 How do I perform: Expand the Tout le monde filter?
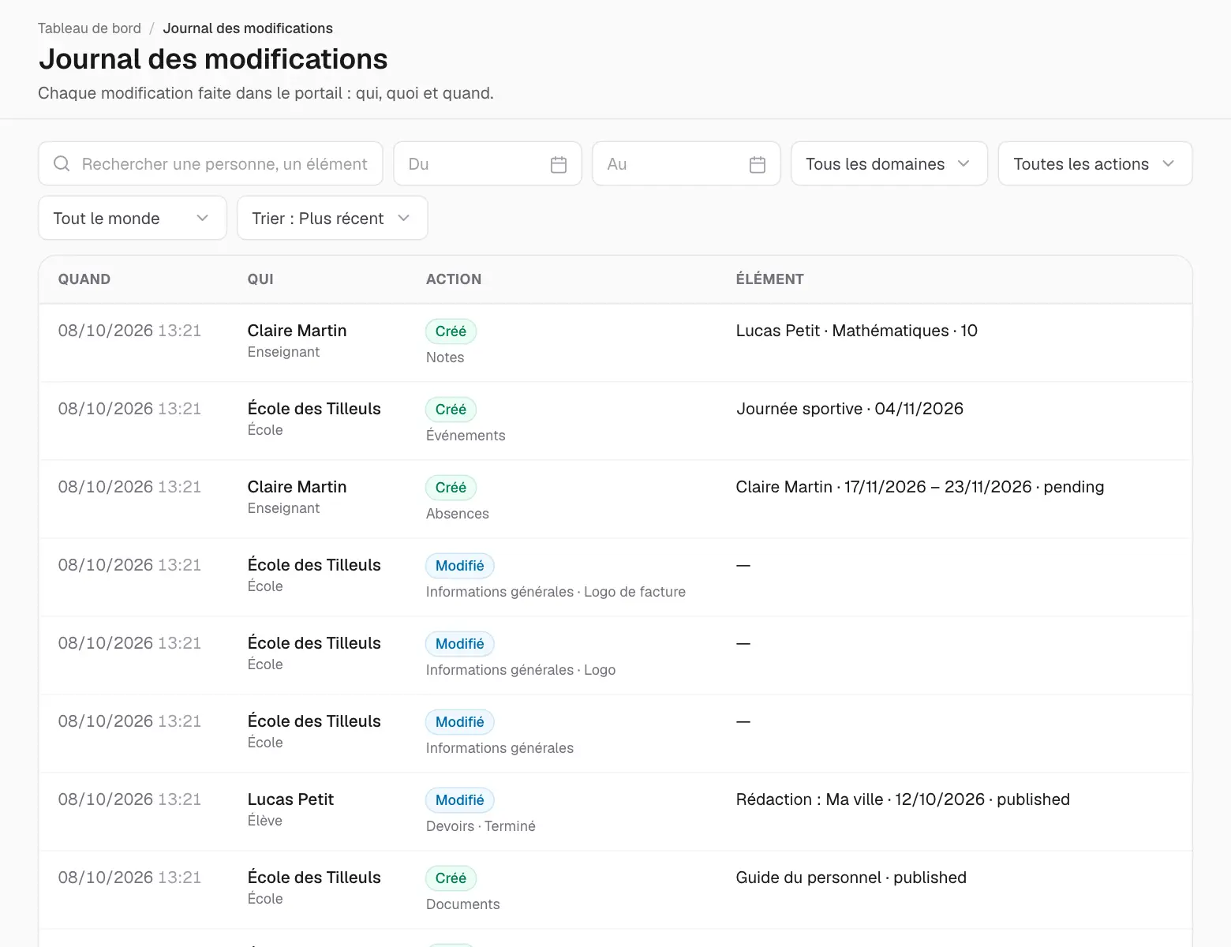133,218
